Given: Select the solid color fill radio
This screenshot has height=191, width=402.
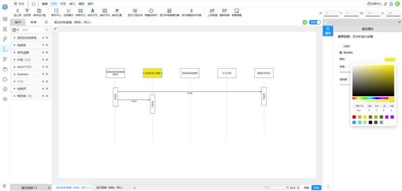Looking at the screenshot, I should (x=340, y=53).
